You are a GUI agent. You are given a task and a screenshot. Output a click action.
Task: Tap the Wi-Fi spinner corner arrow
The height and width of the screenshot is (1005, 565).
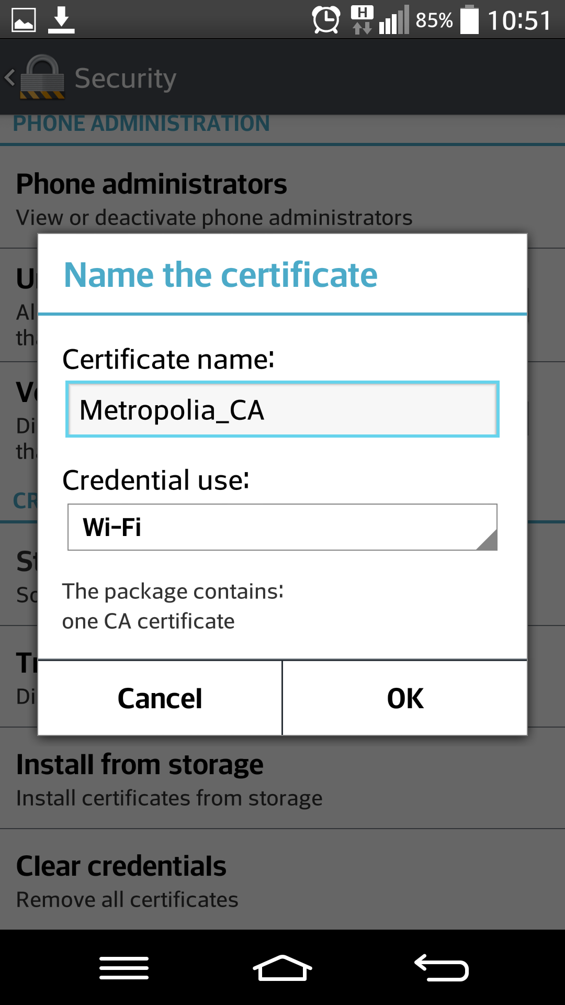pos(487,540)
